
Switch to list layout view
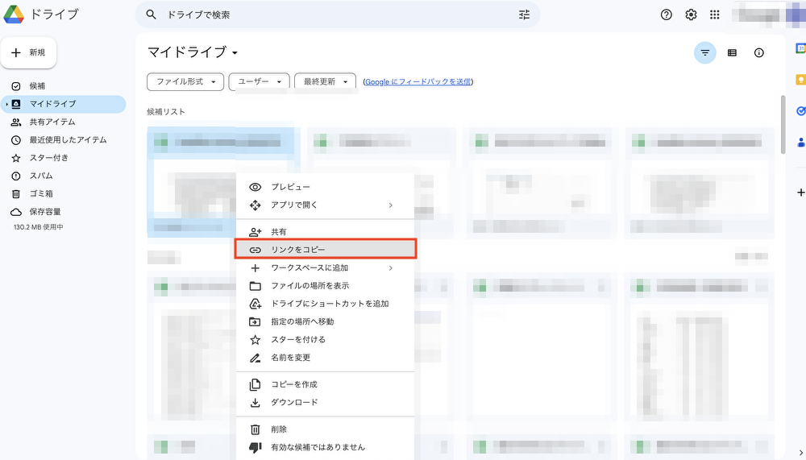point(732,53)
